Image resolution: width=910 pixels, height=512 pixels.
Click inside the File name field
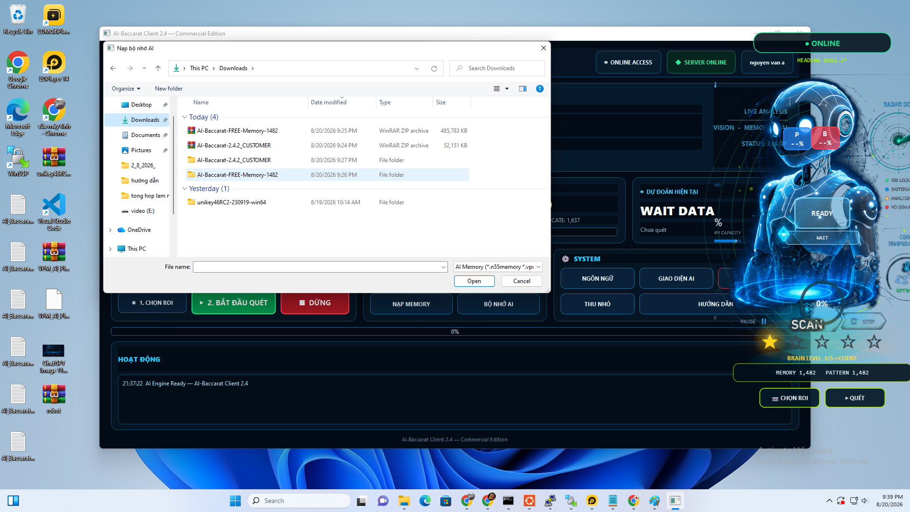317,267
